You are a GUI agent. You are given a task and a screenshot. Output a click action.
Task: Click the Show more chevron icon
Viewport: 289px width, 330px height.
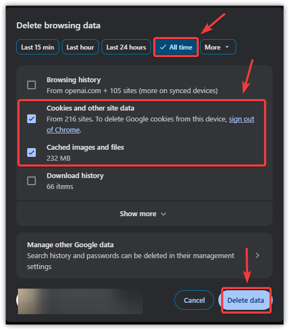164,214
